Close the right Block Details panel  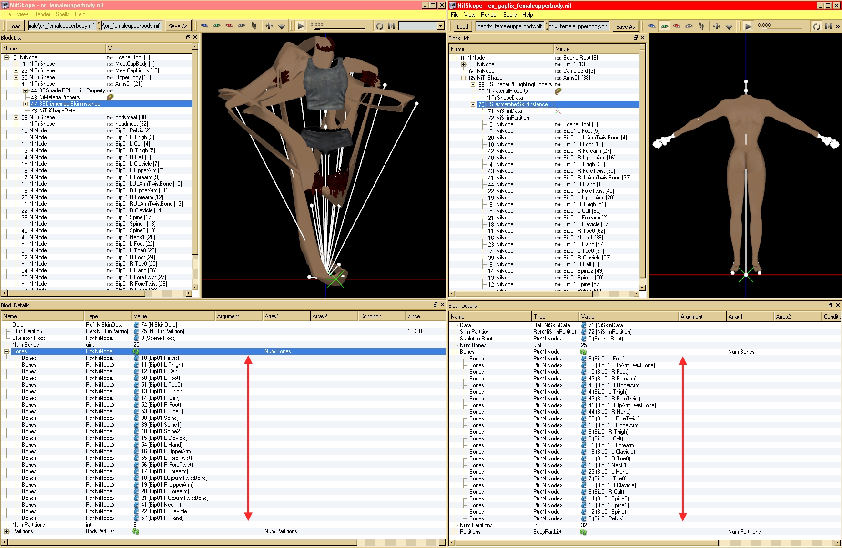pos(838,305)
